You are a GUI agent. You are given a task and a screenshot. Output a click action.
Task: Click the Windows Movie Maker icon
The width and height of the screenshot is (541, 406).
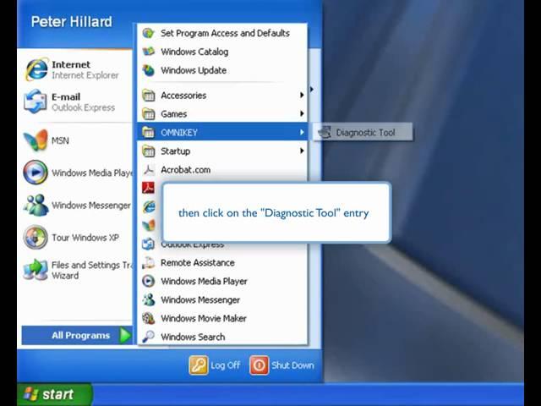click(149, 318)
